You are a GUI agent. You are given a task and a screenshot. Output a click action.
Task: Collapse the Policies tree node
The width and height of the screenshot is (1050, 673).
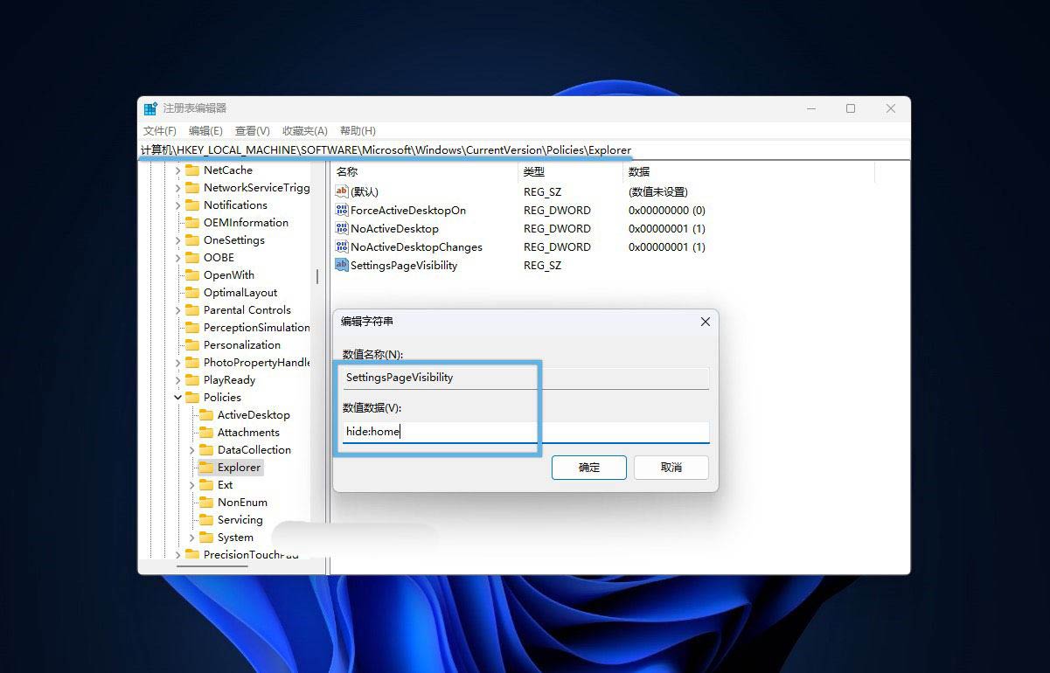pyautogui.click(x=178, y=398)
